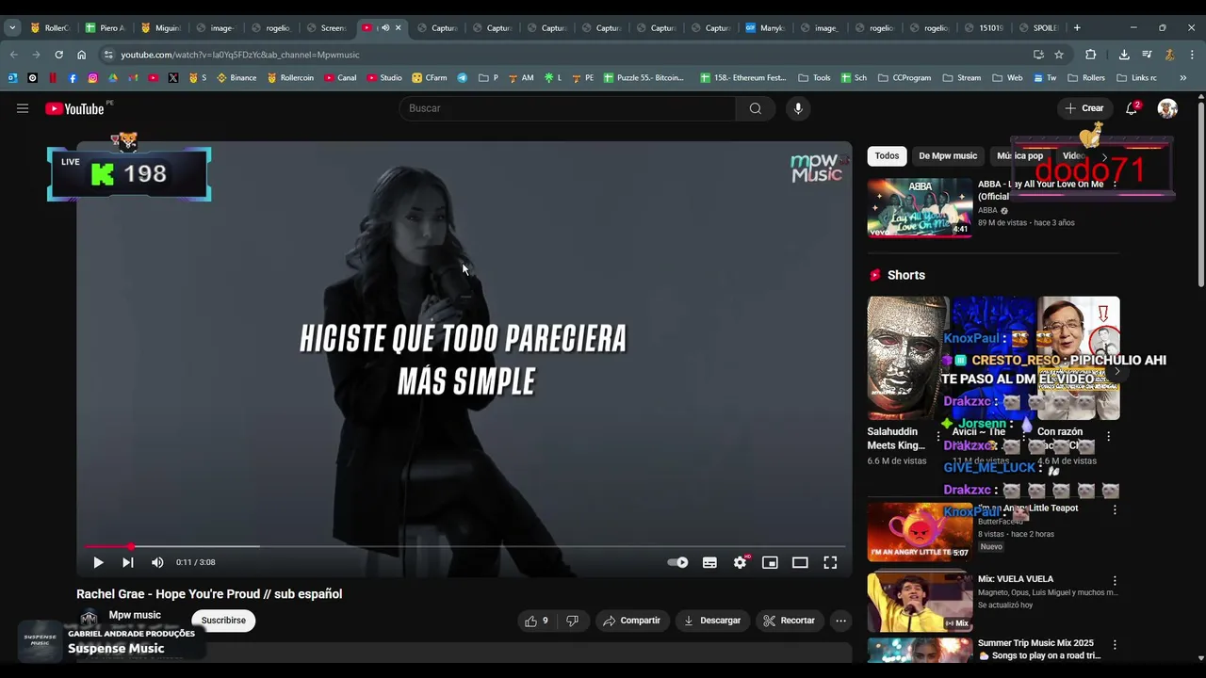The height and width of the screenshot is (678, 1206).
Task: Toggle the autoplay switch in player
Action: coord(677,562)
